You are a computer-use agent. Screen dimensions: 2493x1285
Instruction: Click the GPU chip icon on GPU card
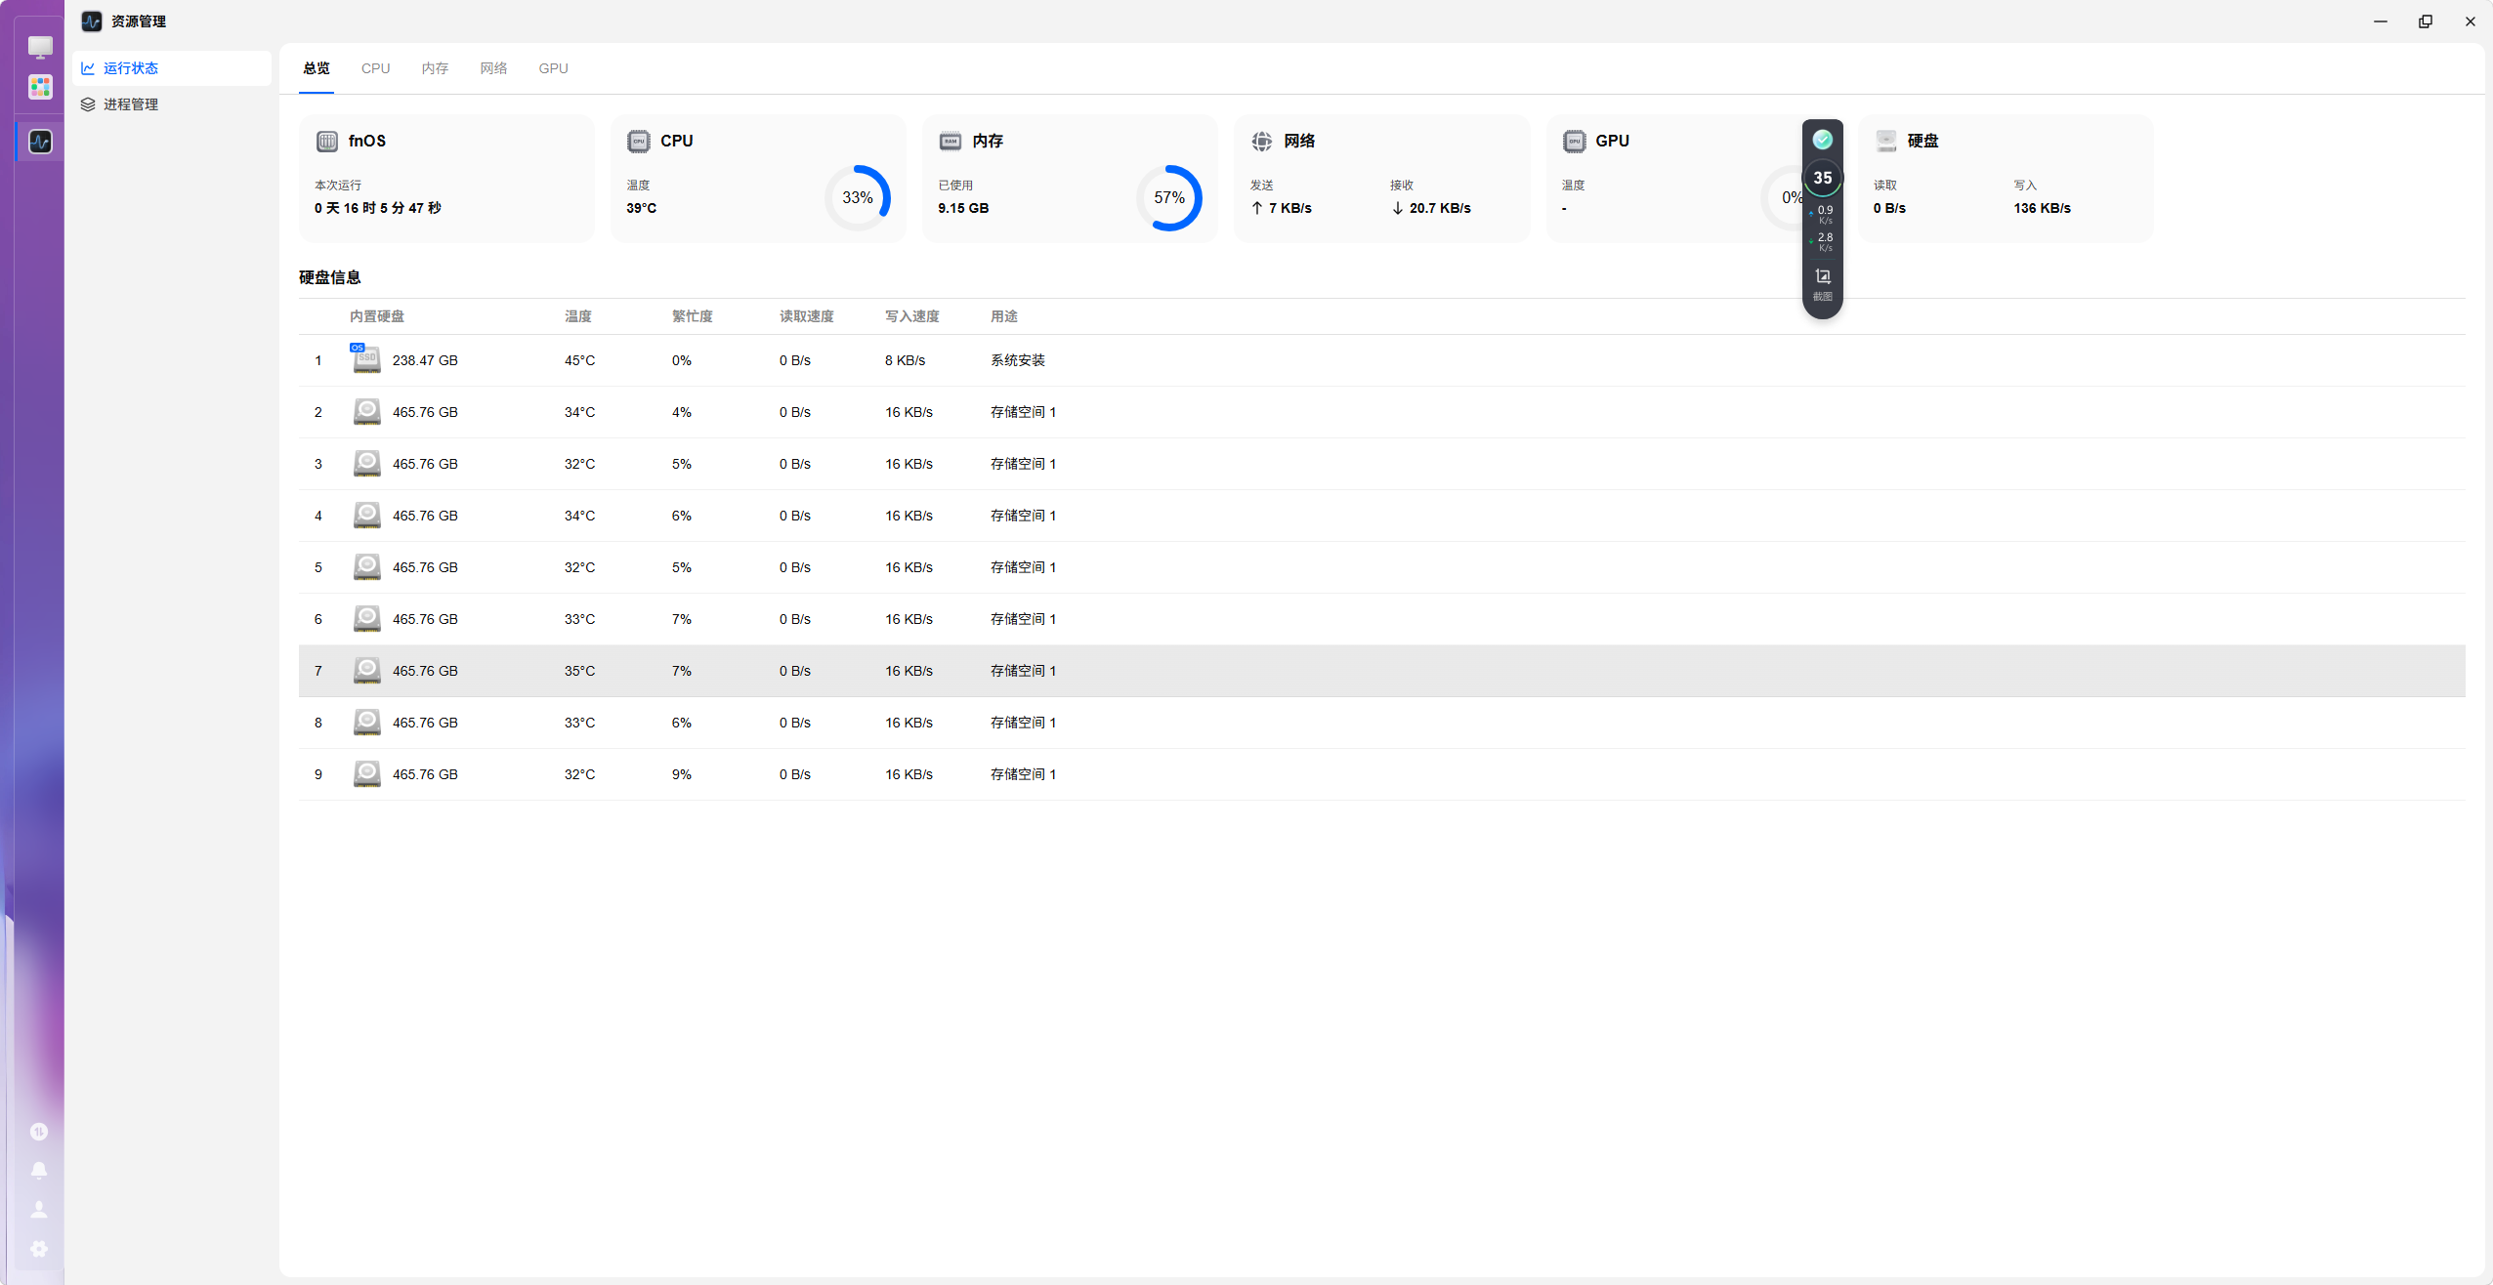tap(1574, 142)
